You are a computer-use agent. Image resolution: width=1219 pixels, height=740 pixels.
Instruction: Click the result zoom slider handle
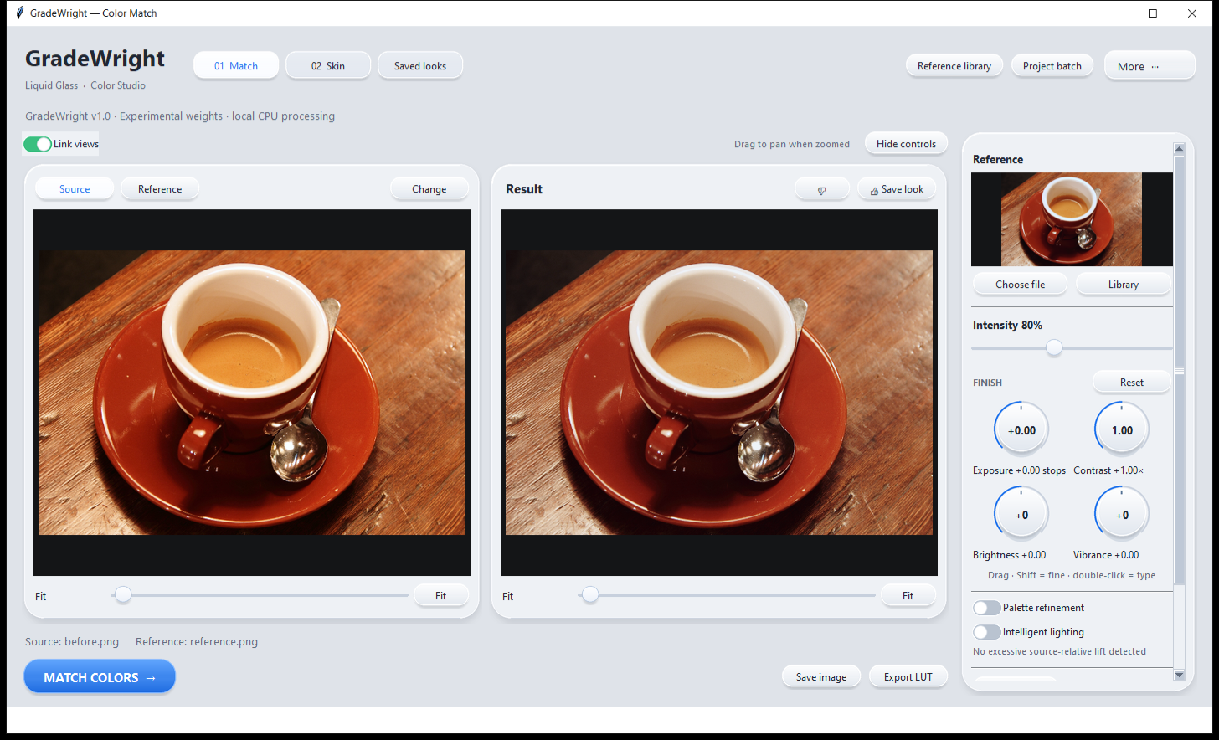590,594
